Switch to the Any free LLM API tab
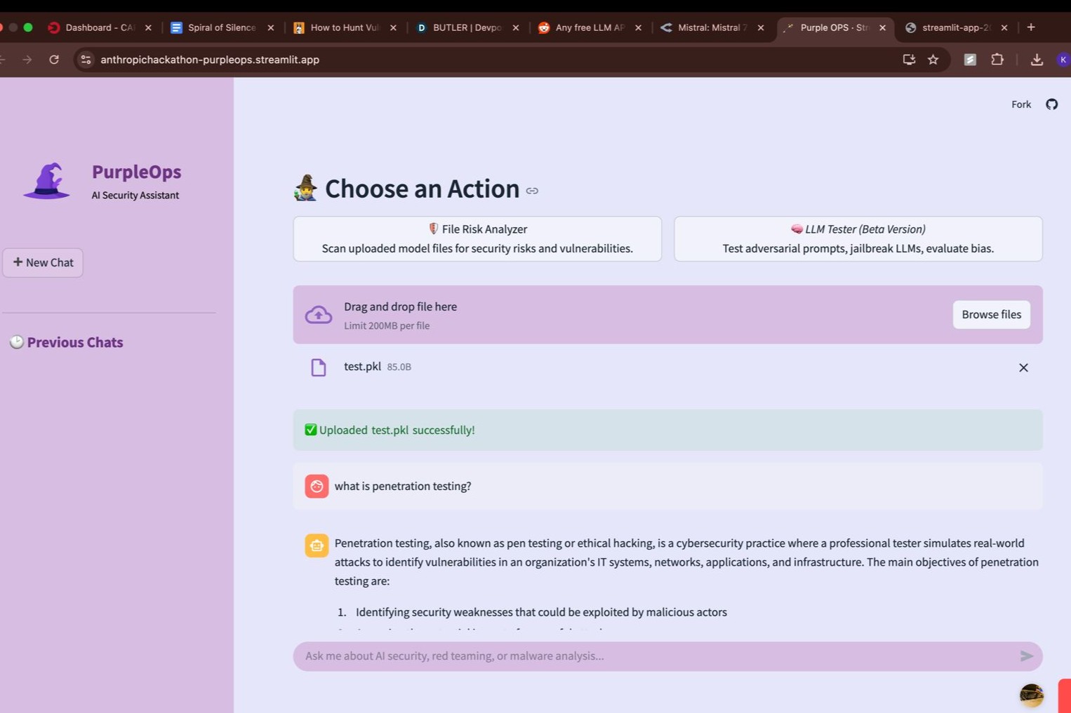Image resolution: width=1071 pixels, height=713 pixels. click(x=590, y=28)
